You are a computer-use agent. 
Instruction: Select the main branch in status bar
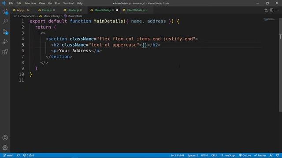pos(8,155)
